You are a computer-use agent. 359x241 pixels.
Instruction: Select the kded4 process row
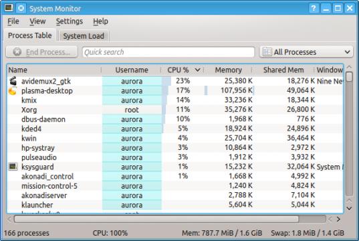pyautogui.click(x=175, y=129)
